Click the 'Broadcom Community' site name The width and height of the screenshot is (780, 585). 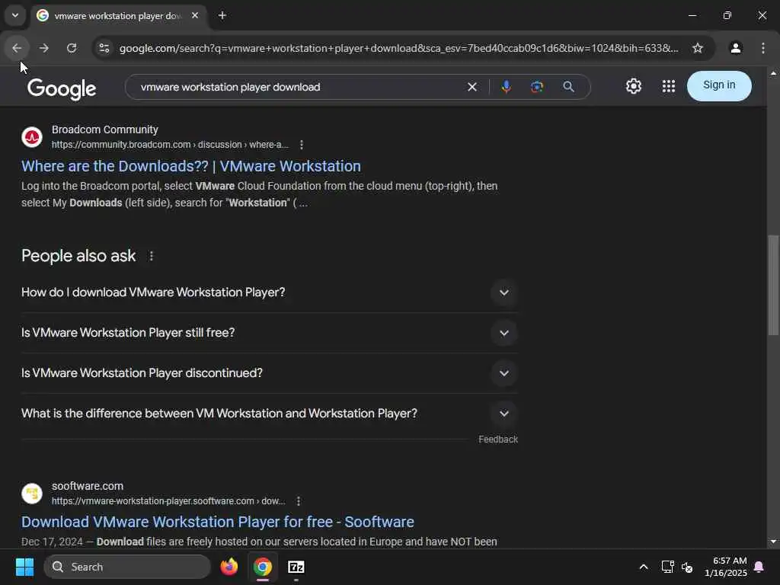(105, 129)
